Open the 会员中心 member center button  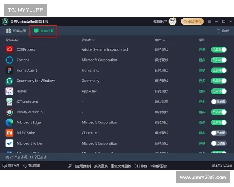coord(192,21)
